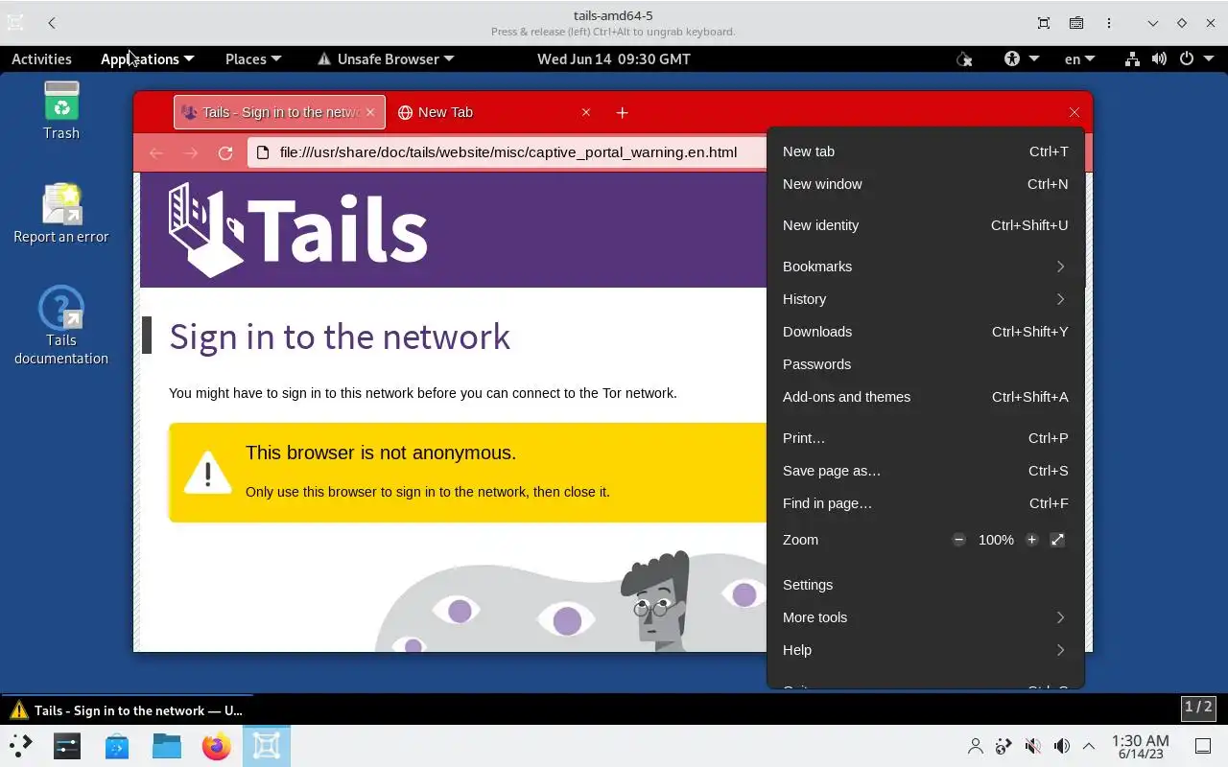Click show desktop button in taskbar

[x=1203, y=746]
